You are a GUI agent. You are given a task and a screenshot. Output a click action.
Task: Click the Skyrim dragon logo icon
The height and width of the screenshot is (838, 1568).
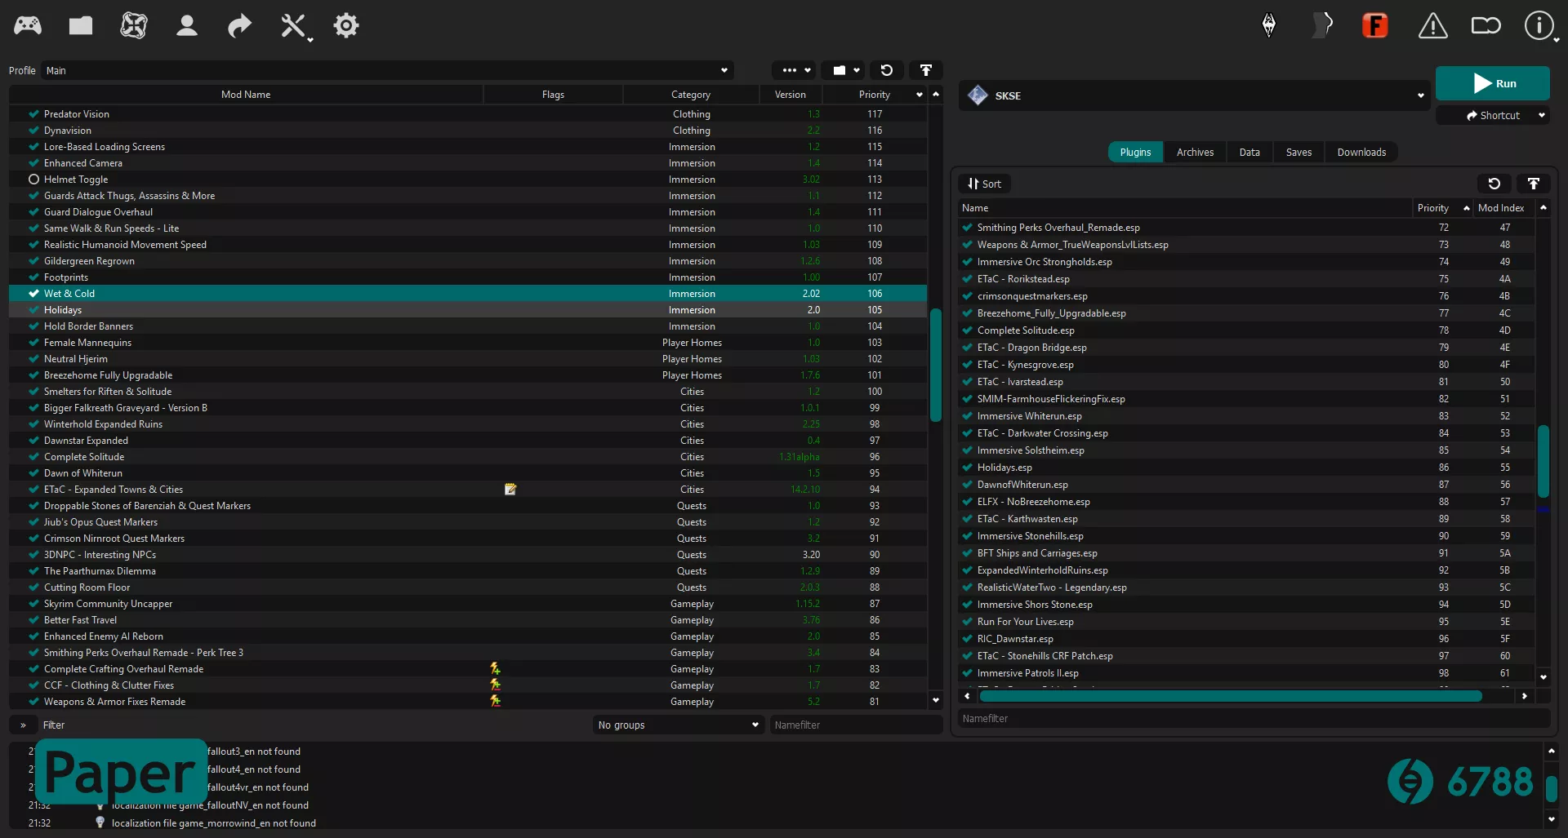[1269, 25]
